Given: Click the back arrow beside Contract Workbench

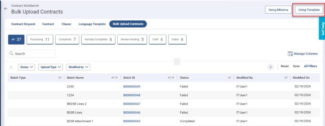Looking at the screenshot, I should tap(5, 9).
